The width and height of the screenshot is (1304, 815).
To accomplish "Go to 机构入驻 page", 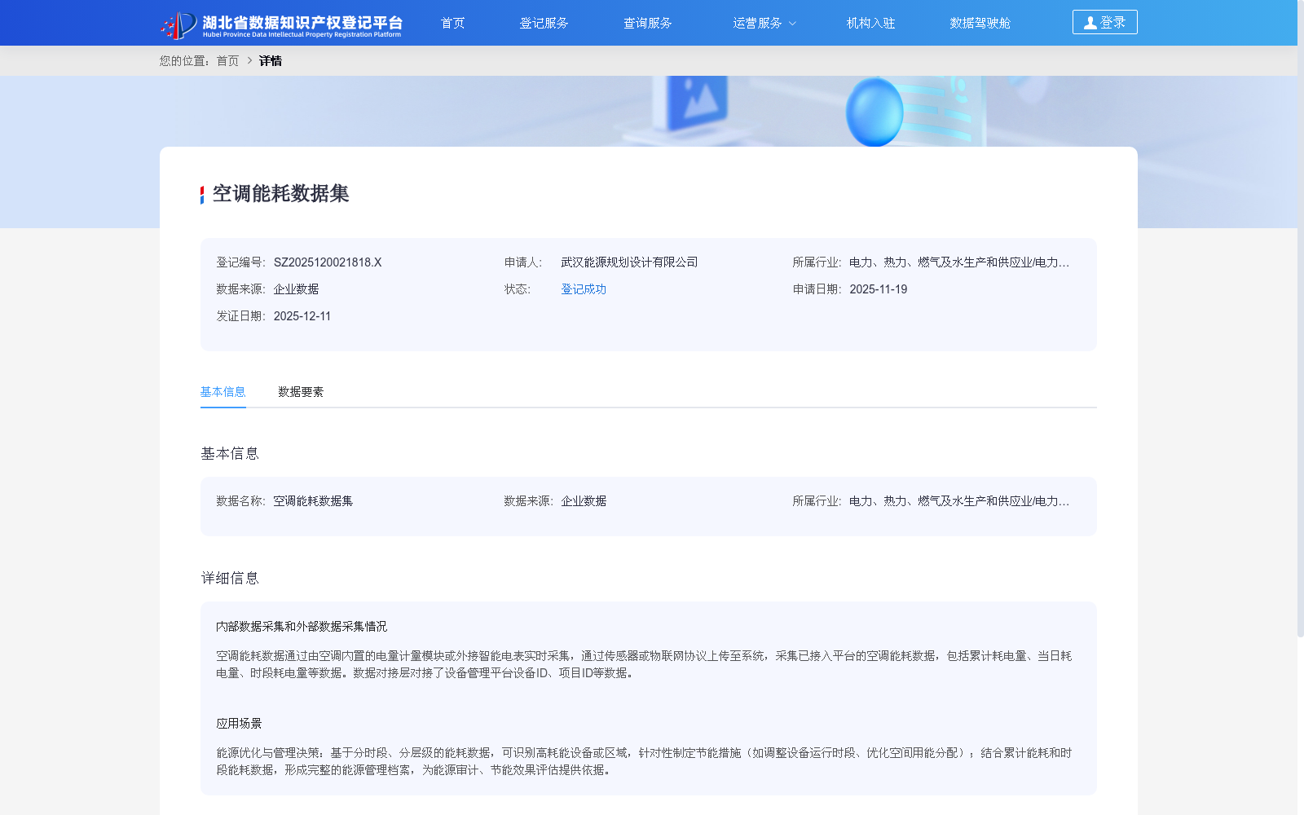I will (870, 23).
